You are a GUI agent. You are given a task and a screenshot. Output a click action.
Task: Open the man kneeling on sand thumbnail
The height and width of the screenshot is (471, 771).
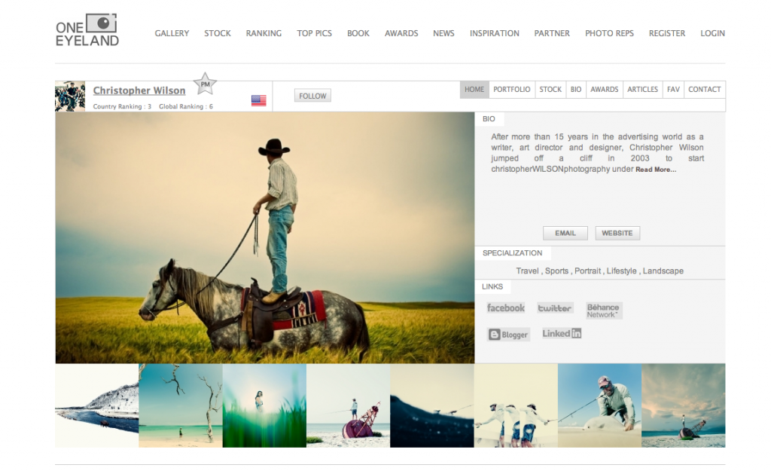pyautogui.click(x=600, y=405)
